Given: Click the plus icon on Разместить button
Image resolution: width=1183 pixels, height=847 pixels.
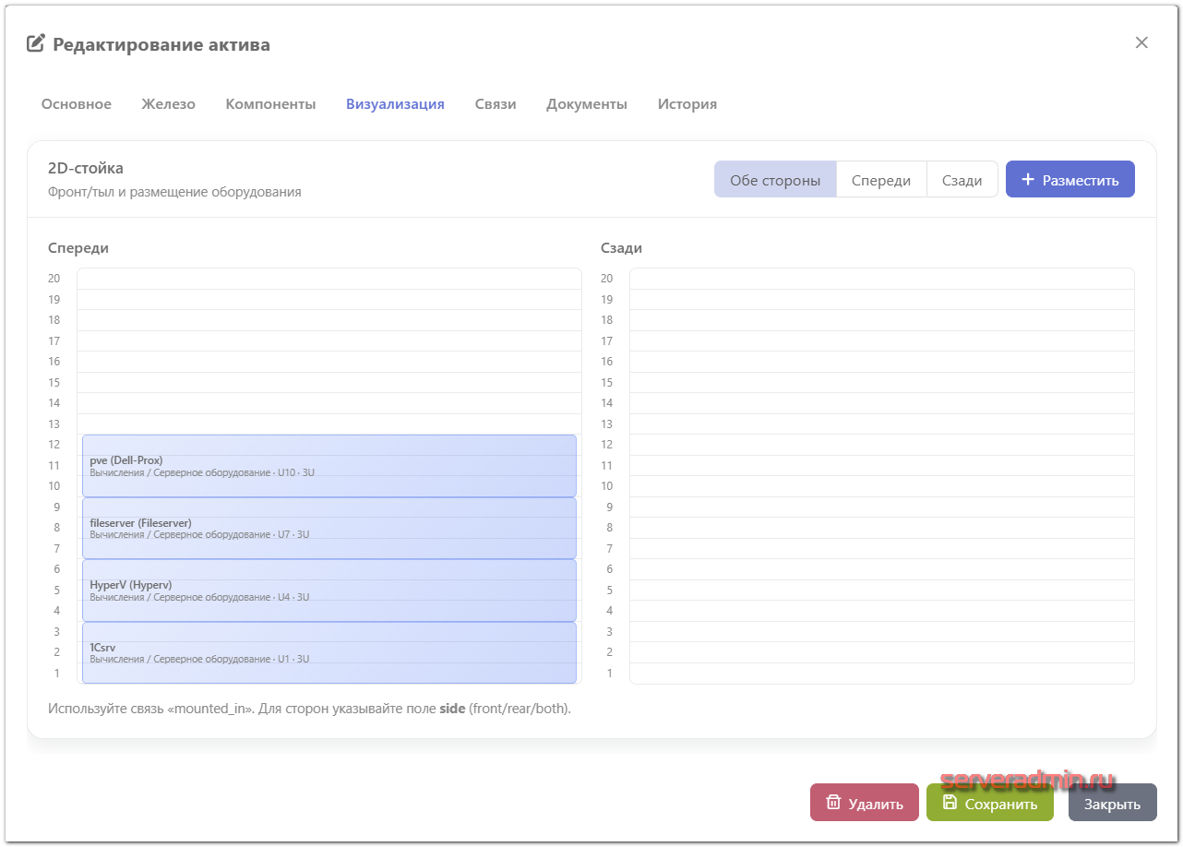Looking at the screenshot, I should tap(1028, 180).
